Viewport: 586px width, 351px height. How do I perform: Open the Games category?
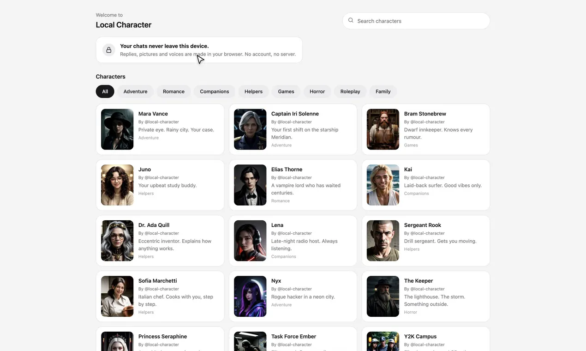coord(286,91)
